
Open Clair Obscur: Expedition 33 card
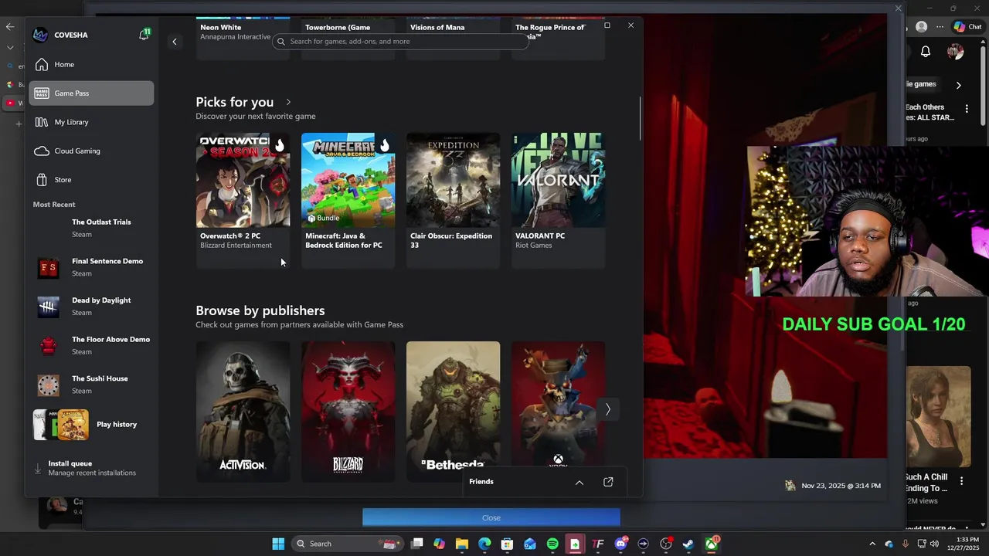(453, 200)
